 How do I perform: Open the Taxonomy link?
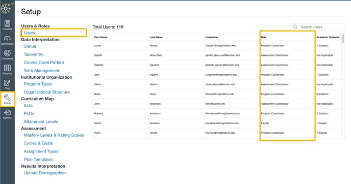coord(33,54)
